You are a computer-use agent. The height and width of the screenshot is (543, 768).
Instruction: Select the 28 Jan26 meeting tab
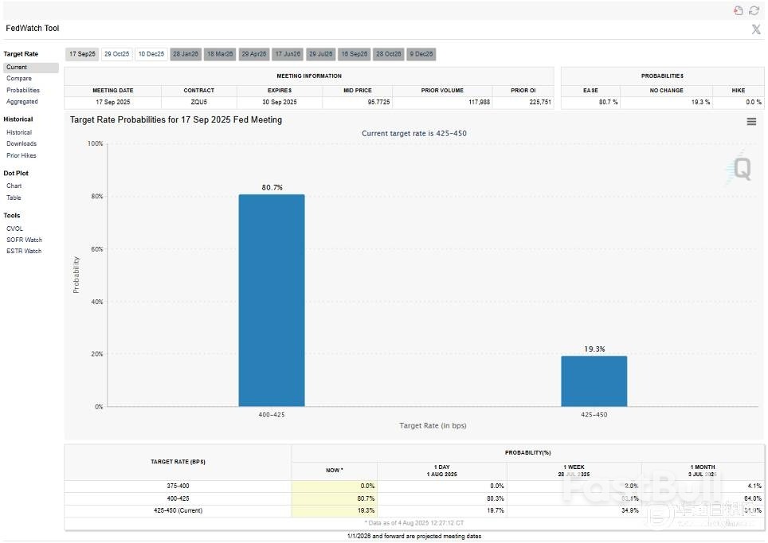click(186, 54)
